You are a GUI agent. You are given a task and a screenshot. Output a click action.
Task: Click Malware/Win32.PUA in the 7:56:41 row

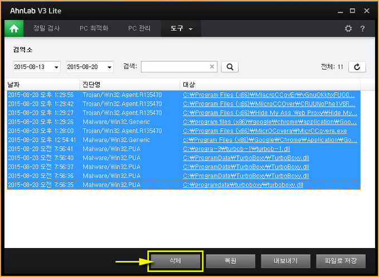point(111,149)
